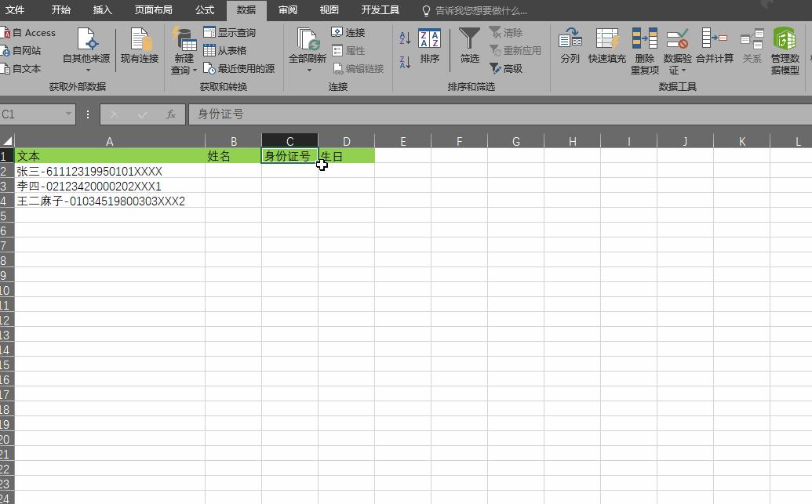The image size is (812, 504).
Task: Switch to the 视图 View tab
Action: [329, 10]
